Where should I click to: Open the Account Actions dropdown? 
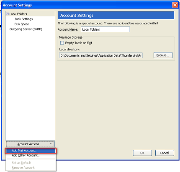(30, 144)
